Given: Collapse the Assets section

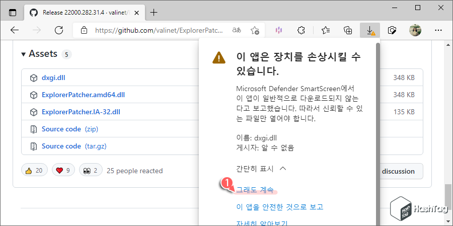Looking at the screenshot, I should (39, 54).
